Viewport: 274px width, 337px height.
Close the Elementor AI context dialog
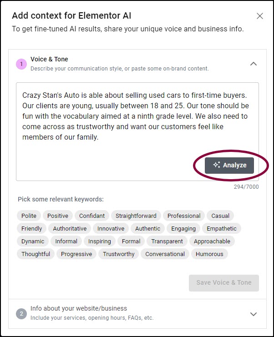[x=260, y=16]
